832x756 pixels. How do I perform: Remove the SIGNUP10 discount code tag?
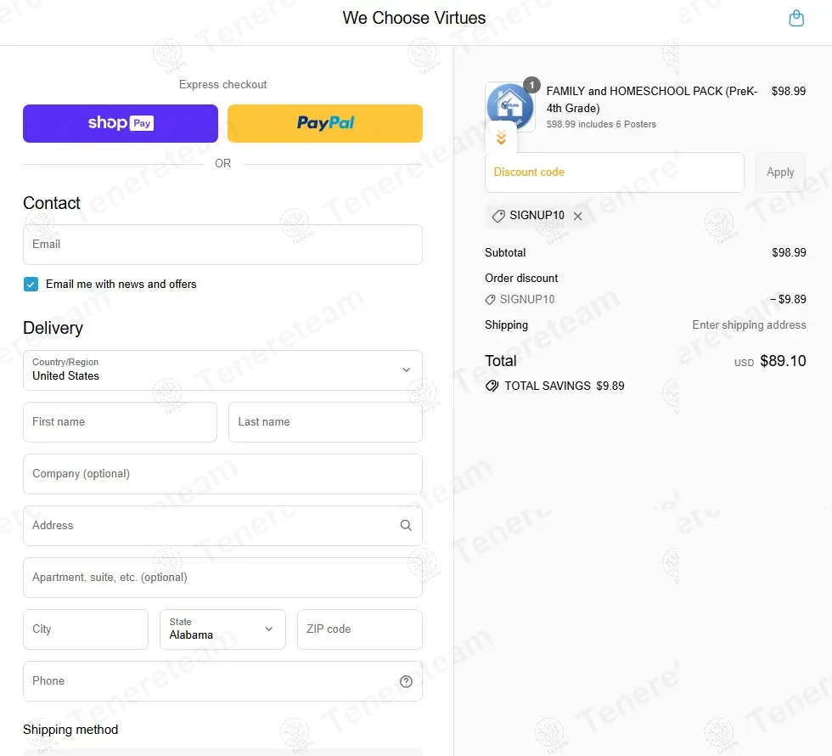coord(578,216)
